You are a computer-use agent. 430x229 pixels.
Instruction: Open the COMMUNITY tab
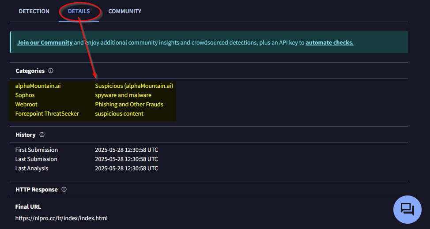tap(125, 11)
